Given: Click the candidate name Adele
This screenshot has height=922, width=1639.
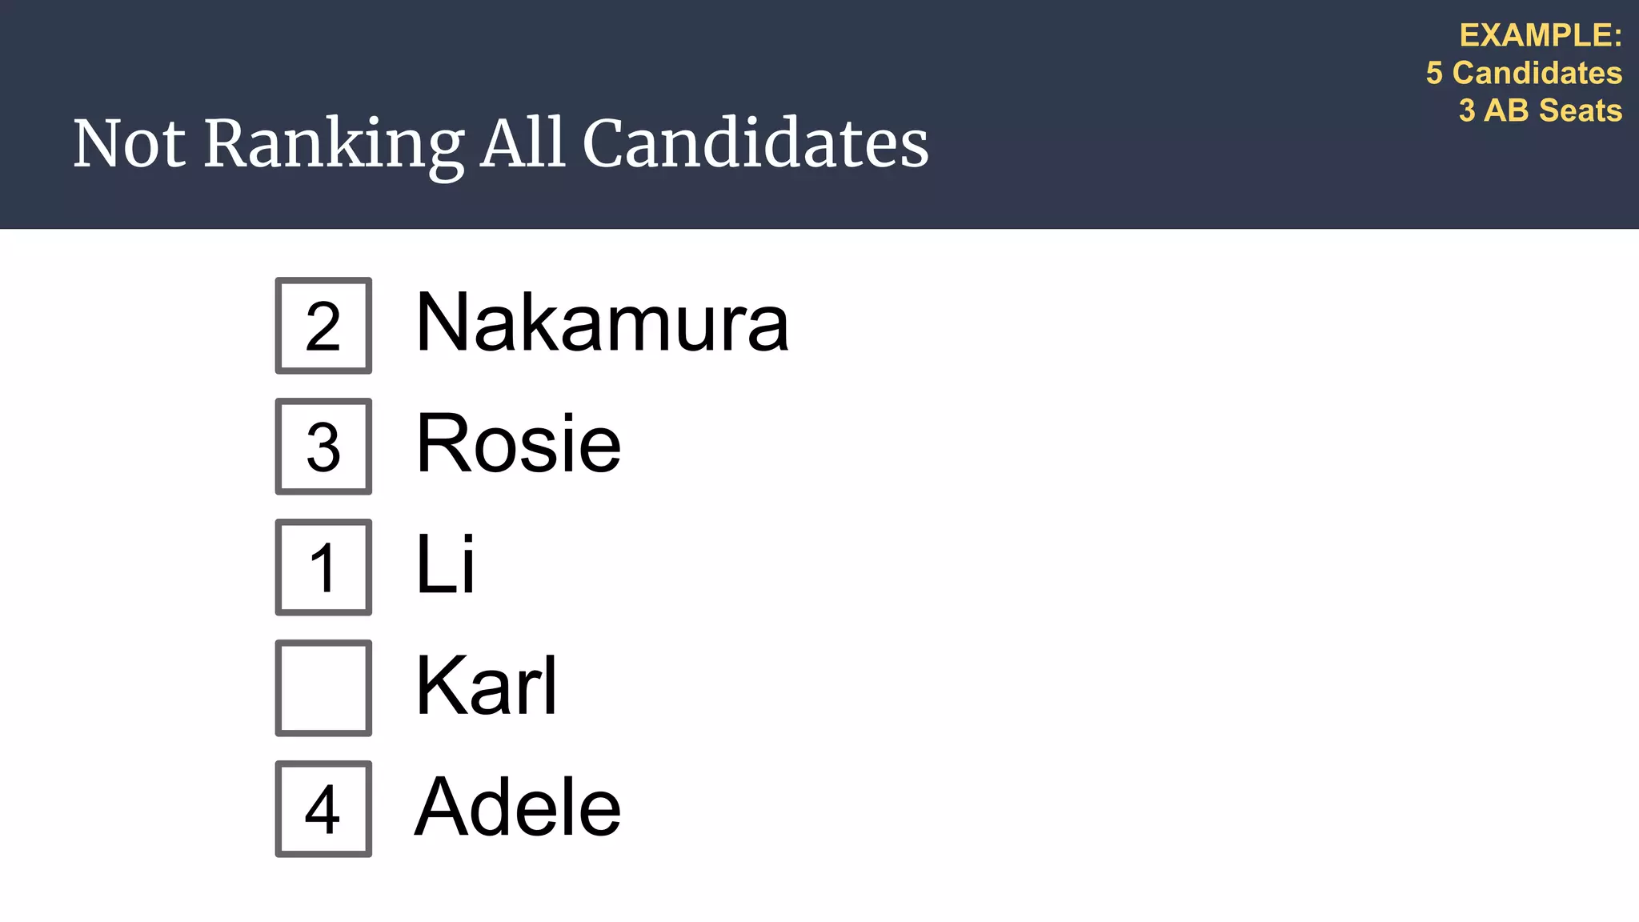Looking at the screenshot, I should pos(518,807).
